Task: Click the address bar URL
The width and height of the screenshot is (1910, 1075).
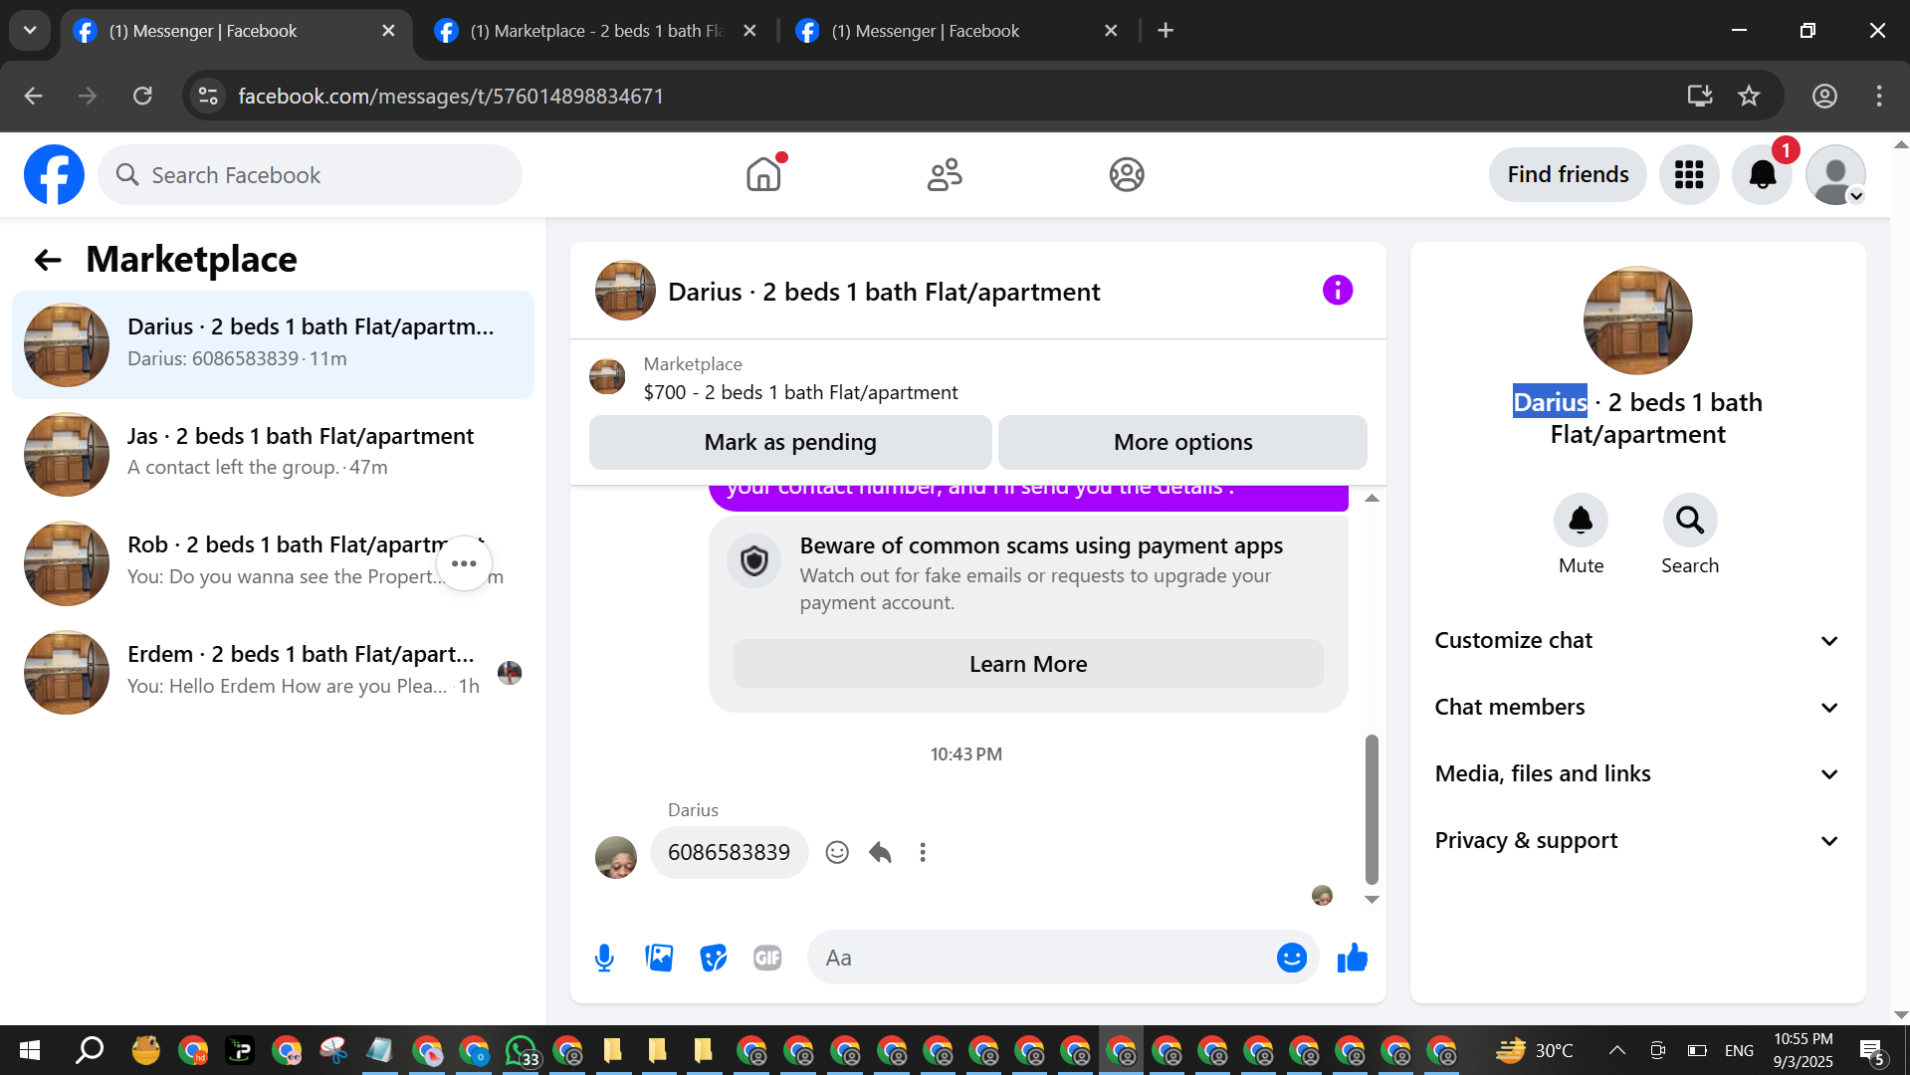Action: point(451,96)
